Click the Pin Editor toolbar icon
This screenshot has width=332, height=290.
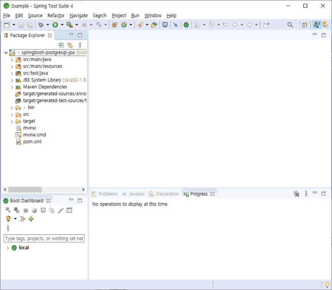[x=266, y=25]
